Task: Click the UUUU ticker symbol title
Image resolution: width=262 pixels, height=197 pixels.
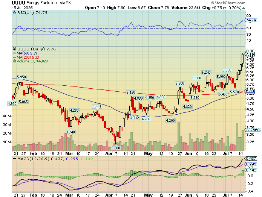Action: pyautogui.click(x=18, y=3)
